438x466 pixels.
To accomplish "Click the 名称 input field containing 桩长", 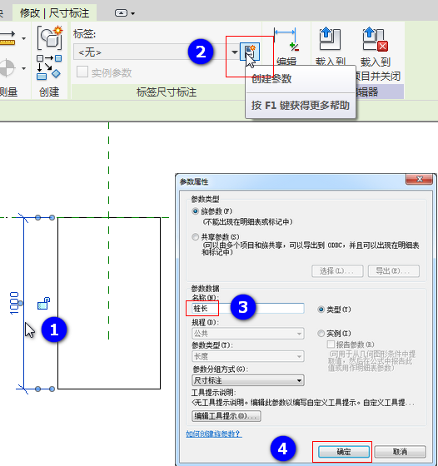I will point(248,308).
